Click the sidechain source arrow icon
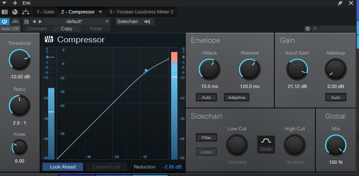 147,21
